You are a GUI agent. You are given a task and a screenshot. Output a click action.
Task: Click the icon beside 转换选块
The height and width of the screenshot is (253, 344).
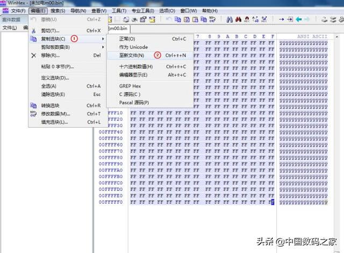click(33, 105)
